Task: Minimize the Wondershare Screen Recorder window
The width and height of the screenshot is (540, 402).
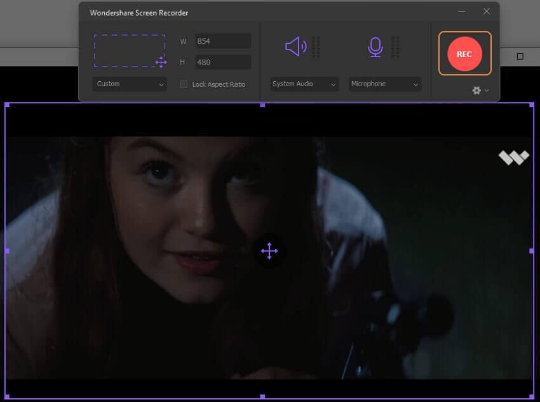Action: coord(462,11)
